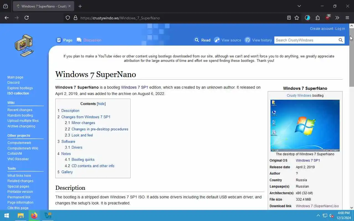Open a new browser tab with plus icon

click(80, 6)
